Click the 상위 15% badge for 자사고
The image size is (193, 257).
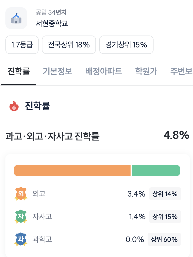coord(165,217)
